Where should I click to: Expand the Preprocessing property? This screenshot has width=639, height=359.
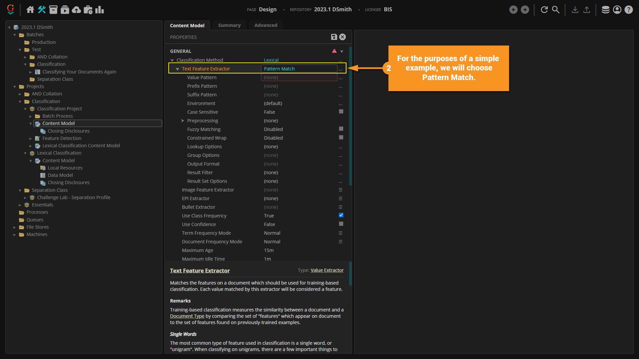point(182,121)
